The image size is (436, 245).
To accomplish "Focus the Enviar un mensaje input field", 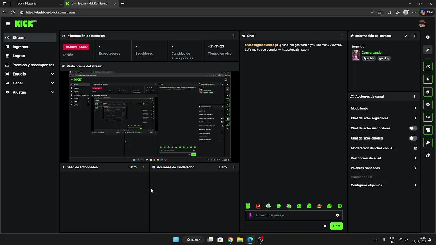I will (294, 215).
